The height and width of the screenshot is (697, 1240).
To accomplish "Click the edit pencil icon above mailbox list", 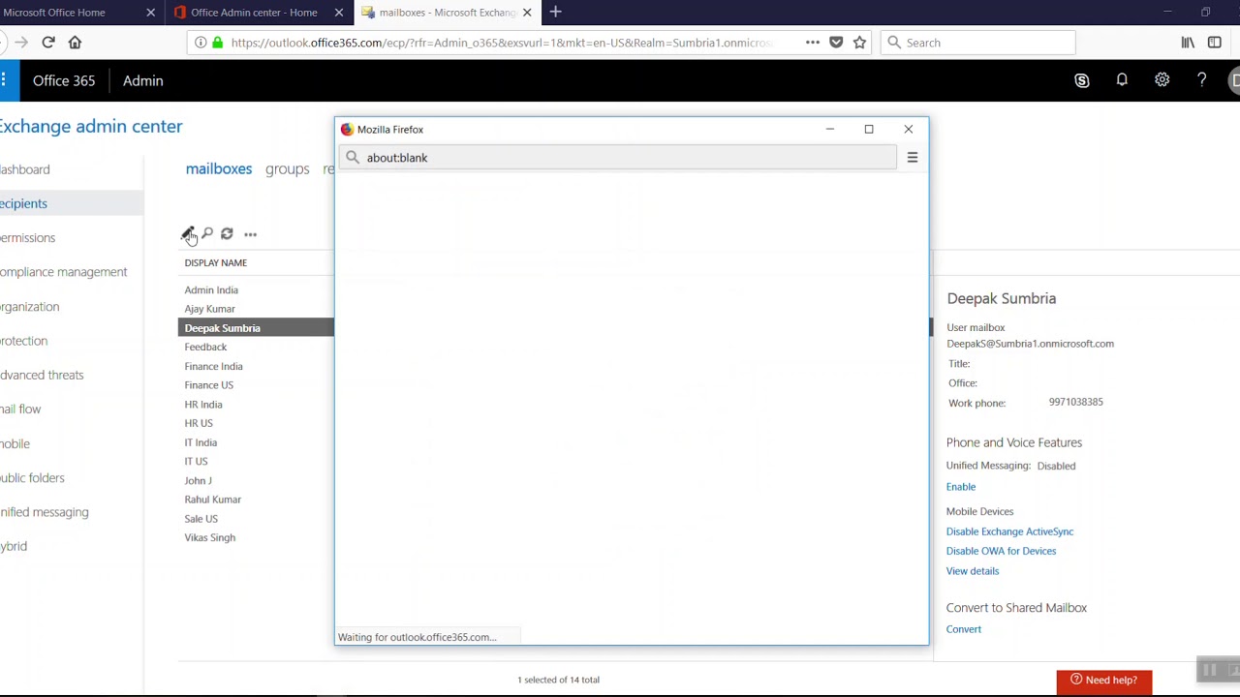I will [187, 233].
